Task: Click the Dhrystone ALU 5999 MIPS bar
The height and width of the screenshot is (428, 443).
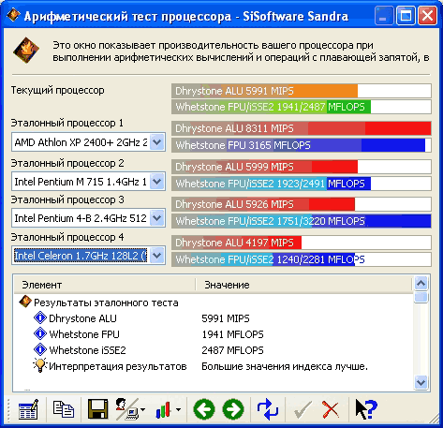Action: tap(302, 167)
